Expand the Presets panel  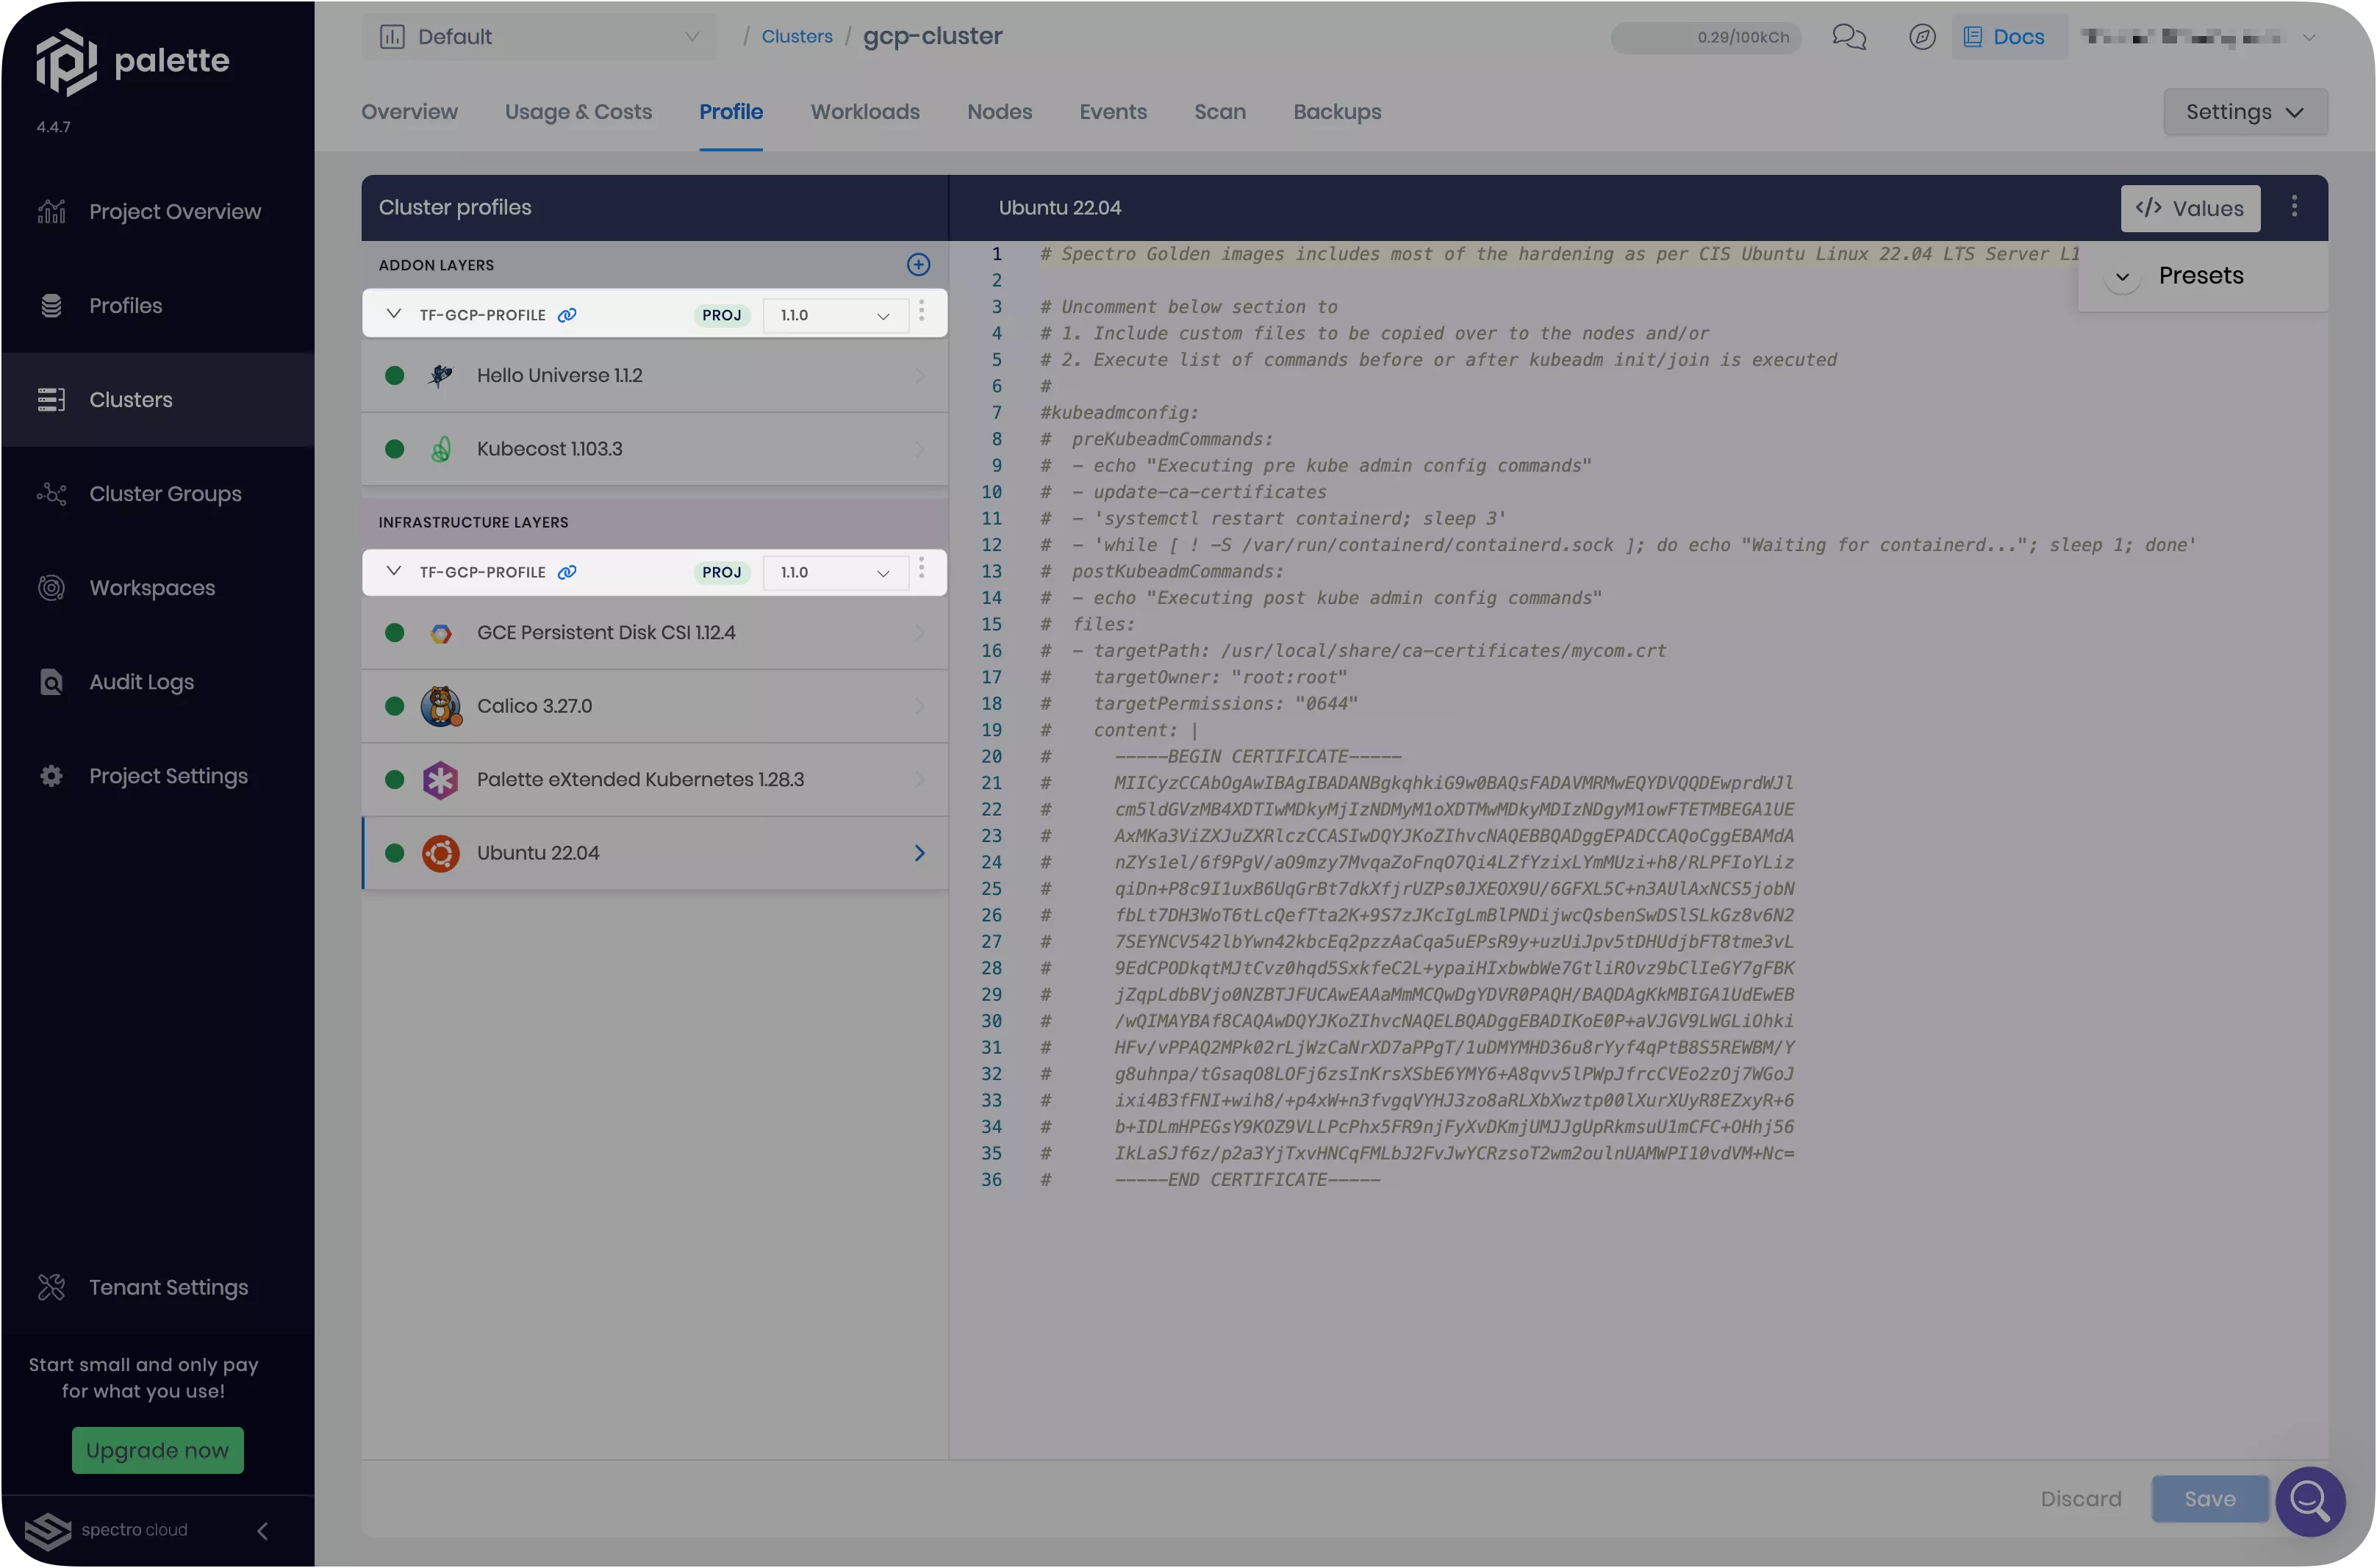2121,276
